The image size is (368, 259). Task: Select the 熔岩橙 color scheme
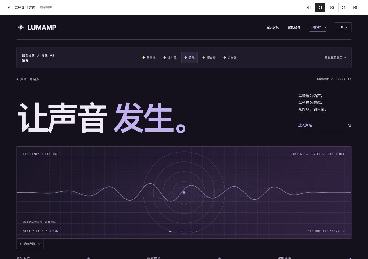tap(209, 58)
